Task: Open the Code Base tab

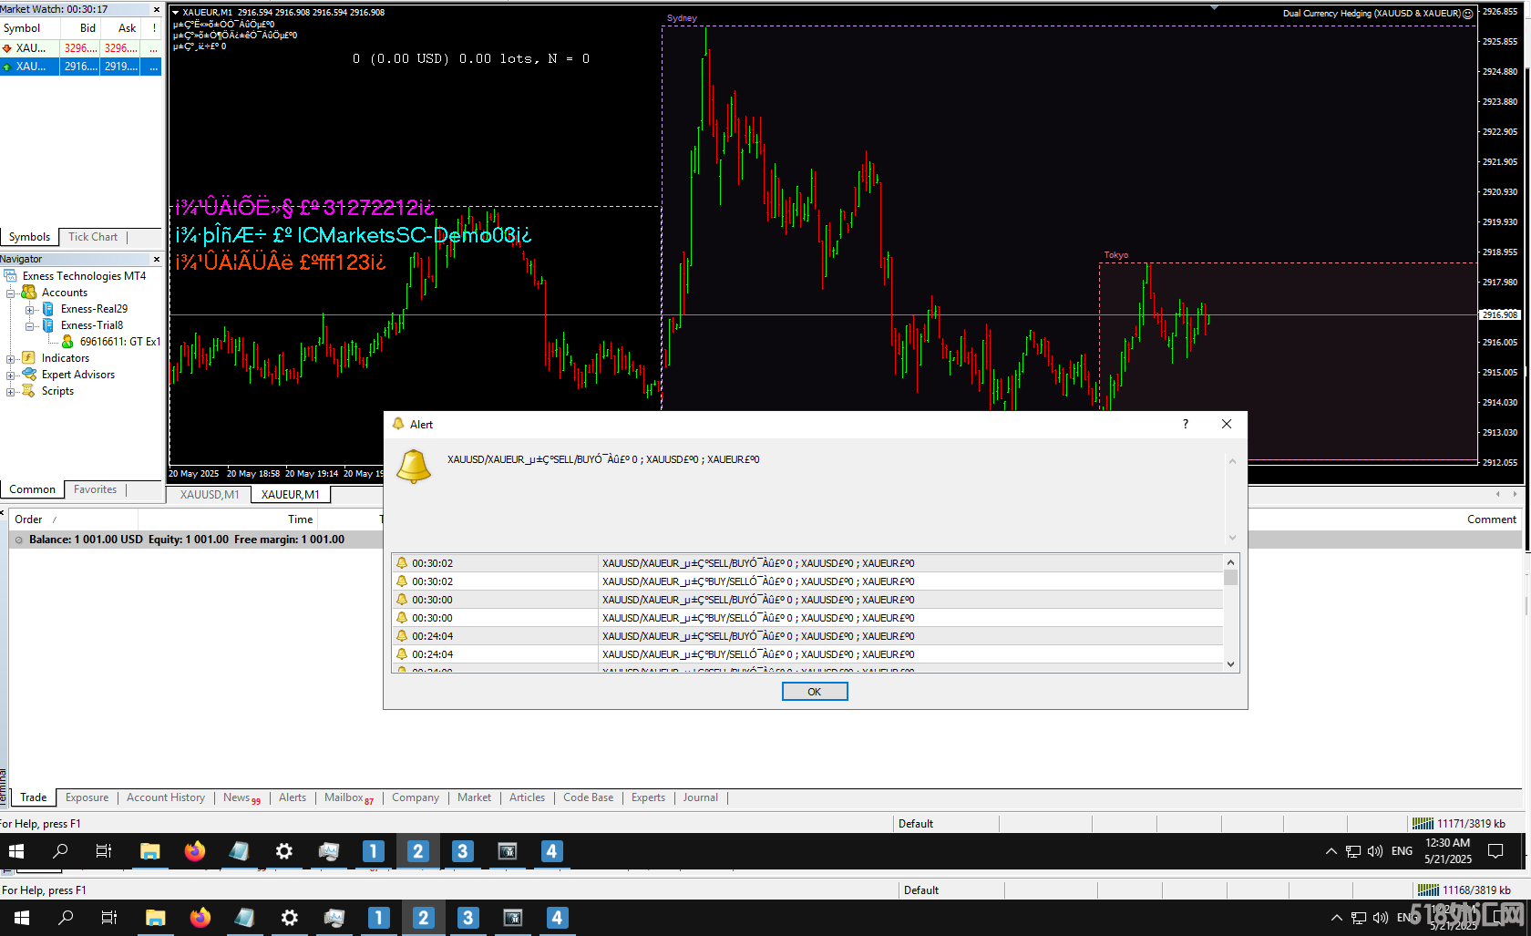Action: click(x=588, y=797)
